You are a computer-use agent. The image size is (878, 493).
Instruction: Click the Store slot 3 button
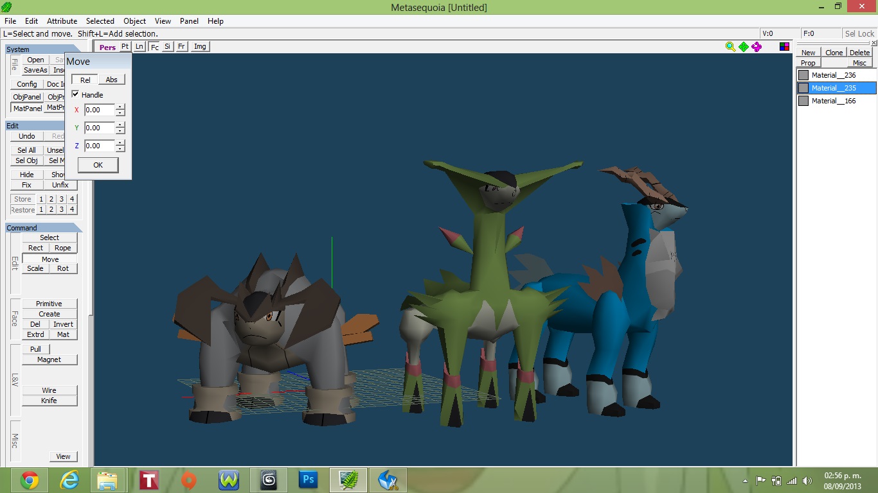[x=62, y=199]
